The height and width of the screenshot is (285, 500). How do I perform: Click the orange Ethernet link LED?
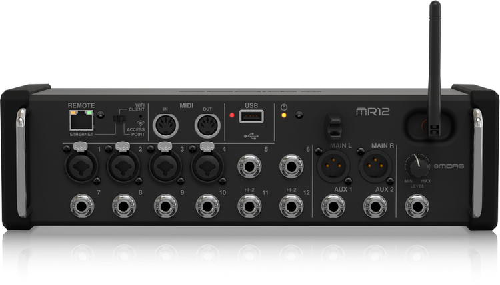click(x=73, y=113)
